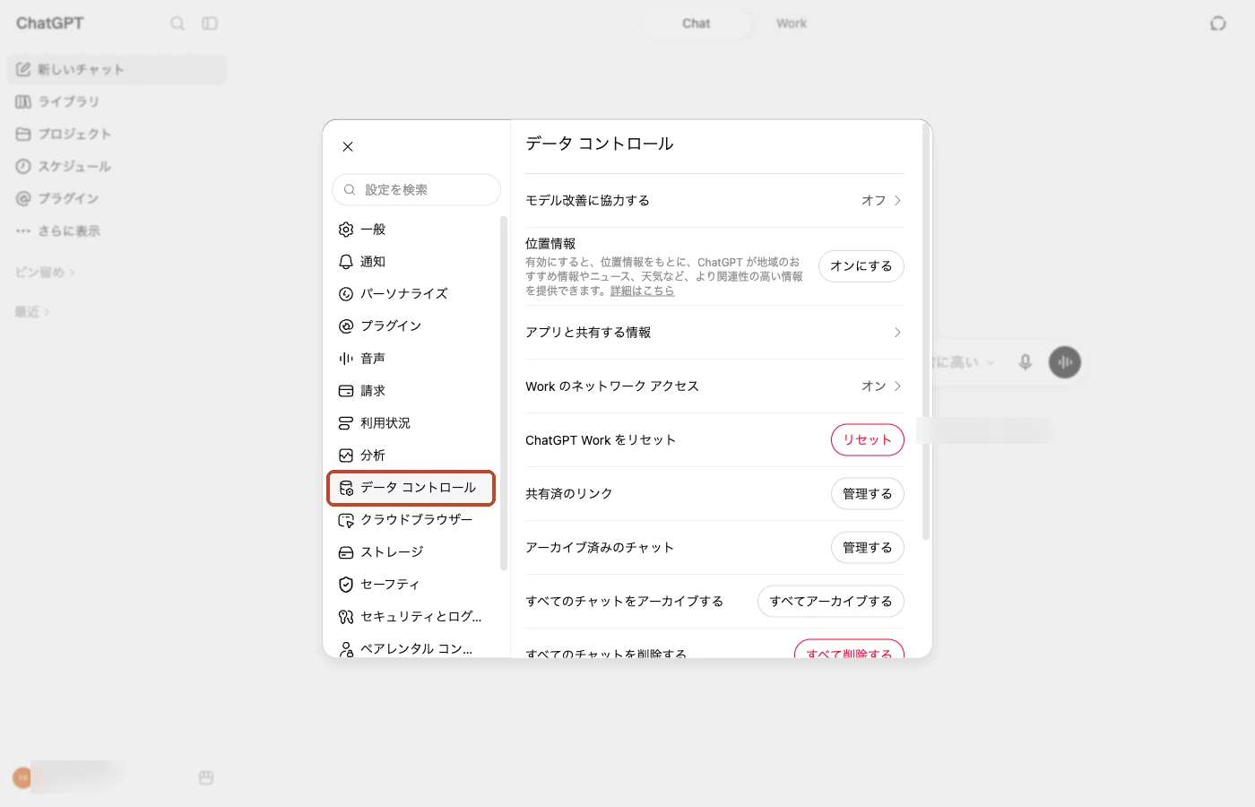Screen dimensions: 1255x807
Task: Click the ChatGPT Work をリセット label
Action: [601, 440]
